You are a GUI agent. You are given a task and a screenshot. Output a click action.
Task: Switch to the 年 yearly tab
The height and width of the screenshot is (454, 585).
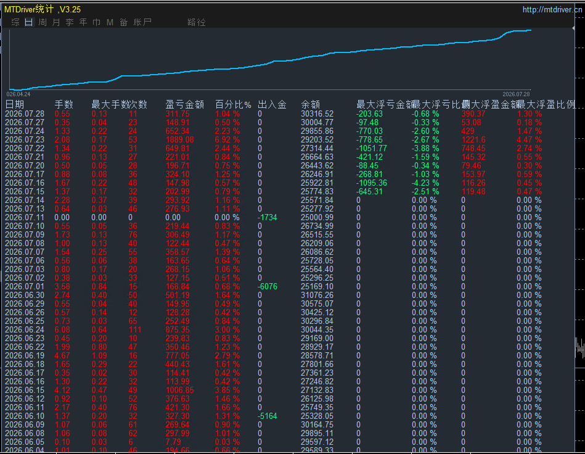[x=83, y=22]
